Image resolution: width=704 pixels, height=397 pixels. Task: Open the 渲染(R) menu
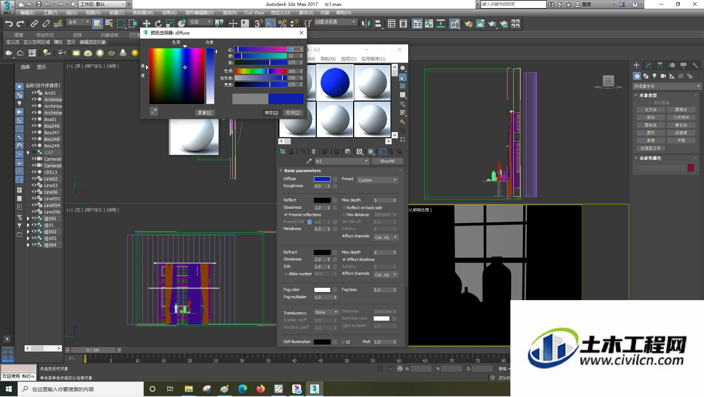(x=230, y=13)
